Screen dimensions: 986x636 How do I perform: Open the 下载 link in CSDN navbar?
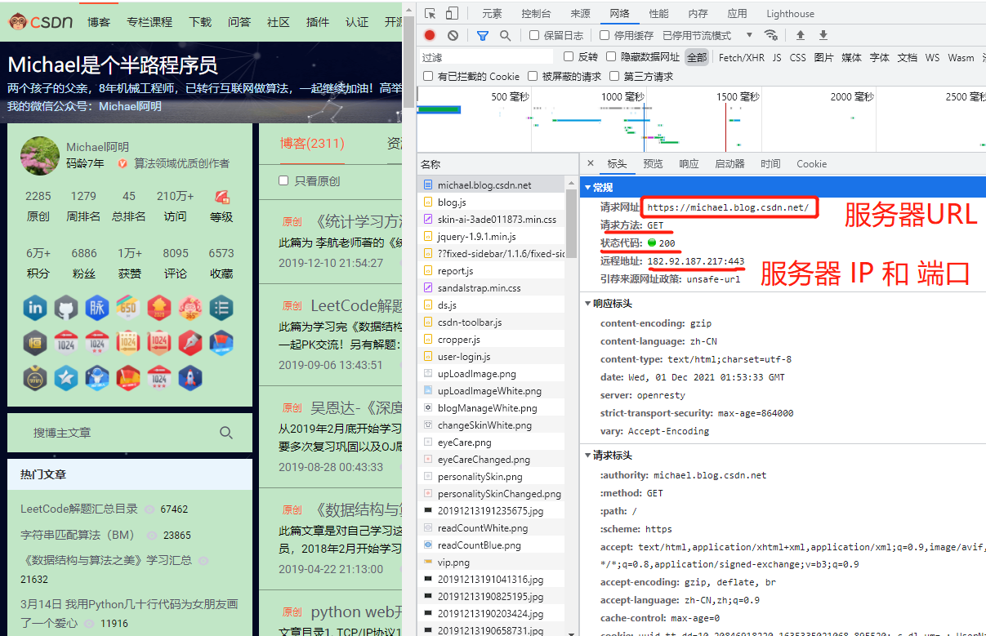point(200,22)
